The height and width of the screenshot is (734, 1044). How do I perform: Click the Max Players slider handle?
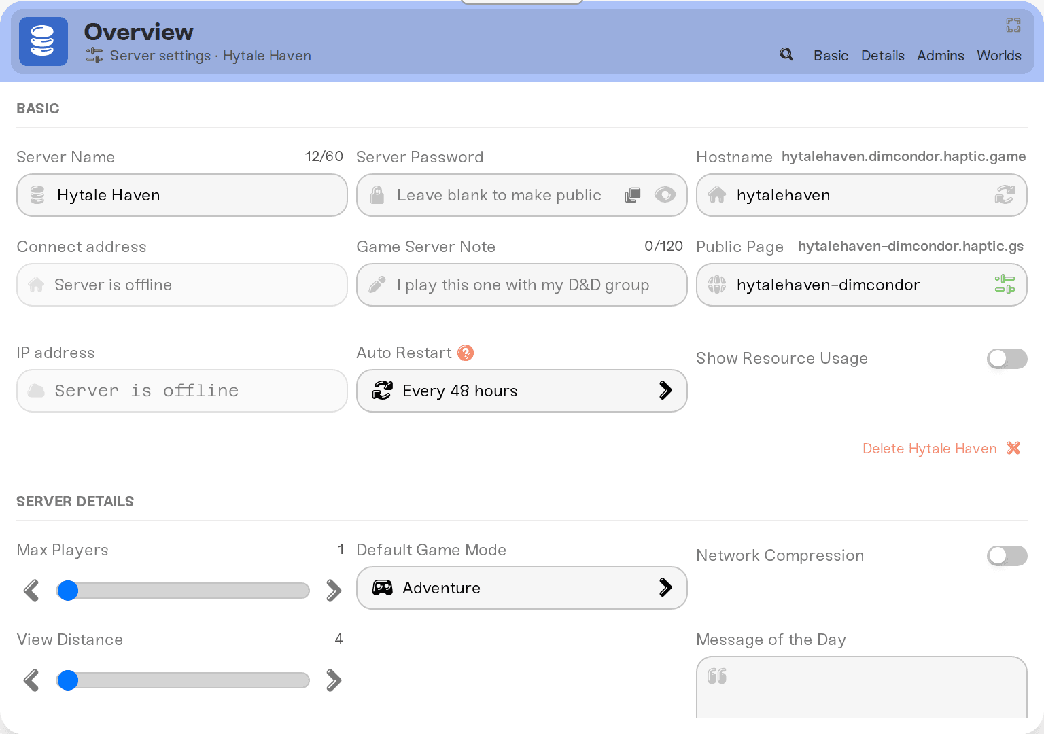(x=68, y=591)
